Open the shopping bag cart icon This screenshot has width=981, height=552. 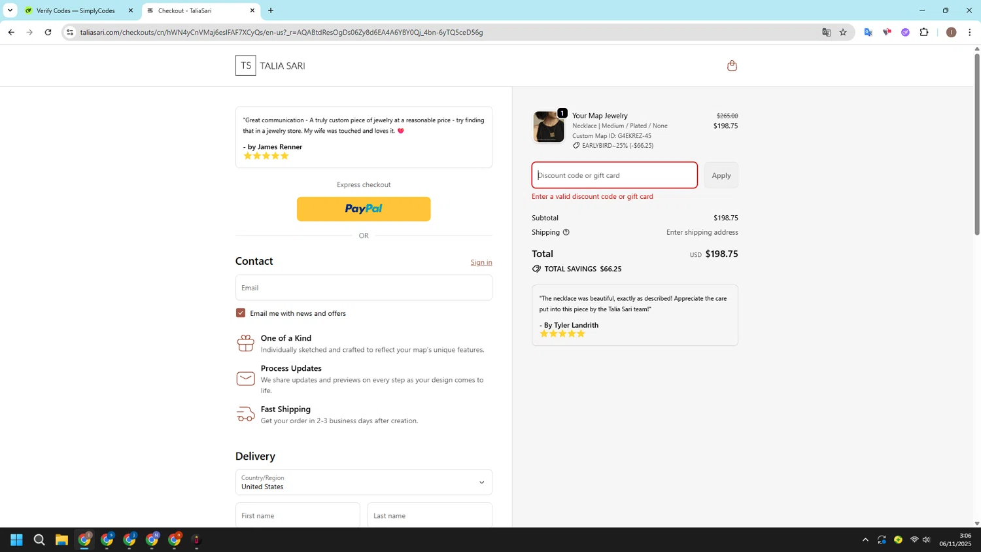point(732,65)
